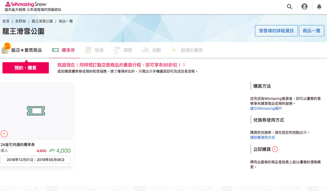Click the snowmobile activity icon beside 活動
327x191 pixels.
[x=145, y=50]
